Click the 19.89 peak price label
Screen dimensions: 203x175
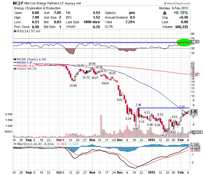click(92, 64)
